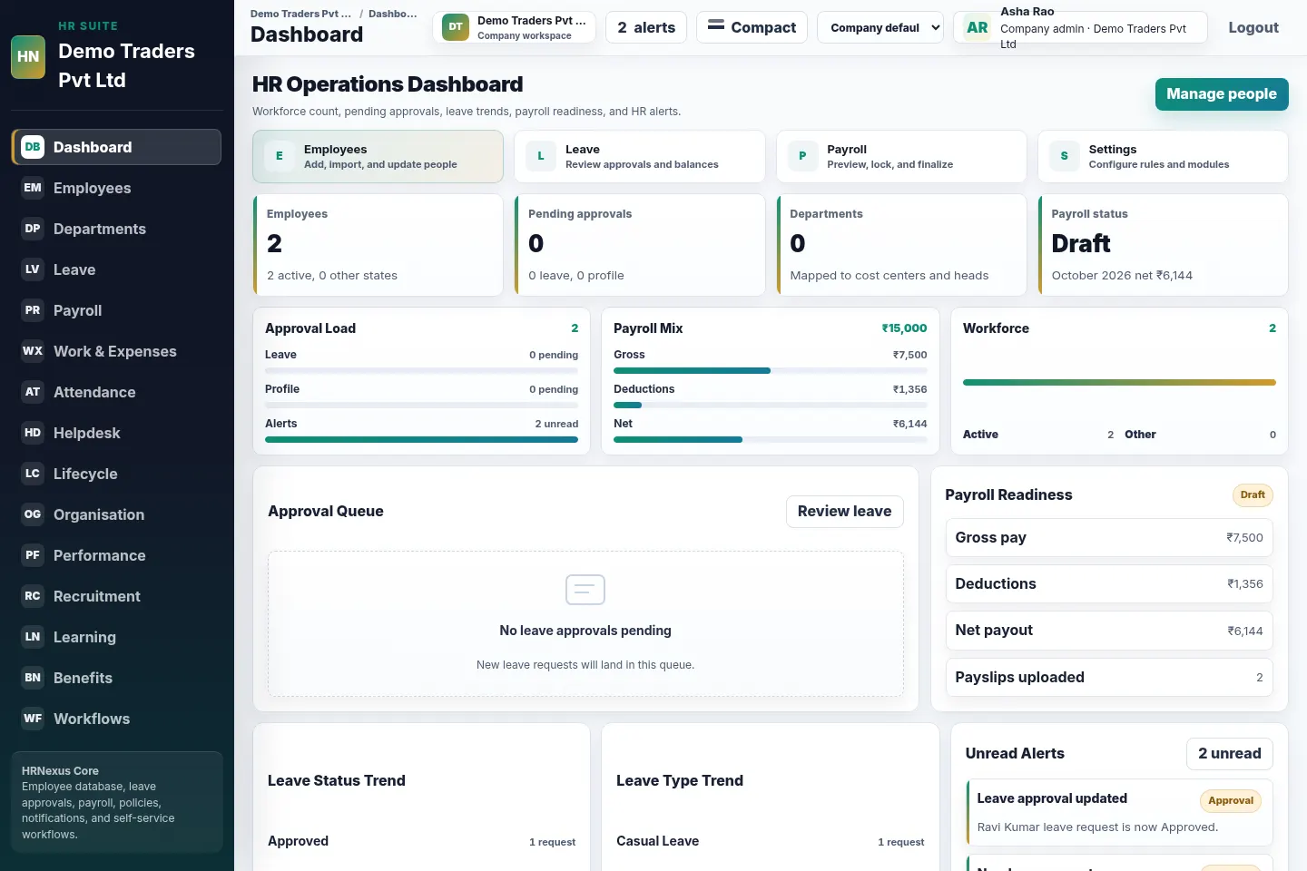Screen dimensions: 1307x871
Task: Click the Review leave button
Action: (x=844, y=512)
